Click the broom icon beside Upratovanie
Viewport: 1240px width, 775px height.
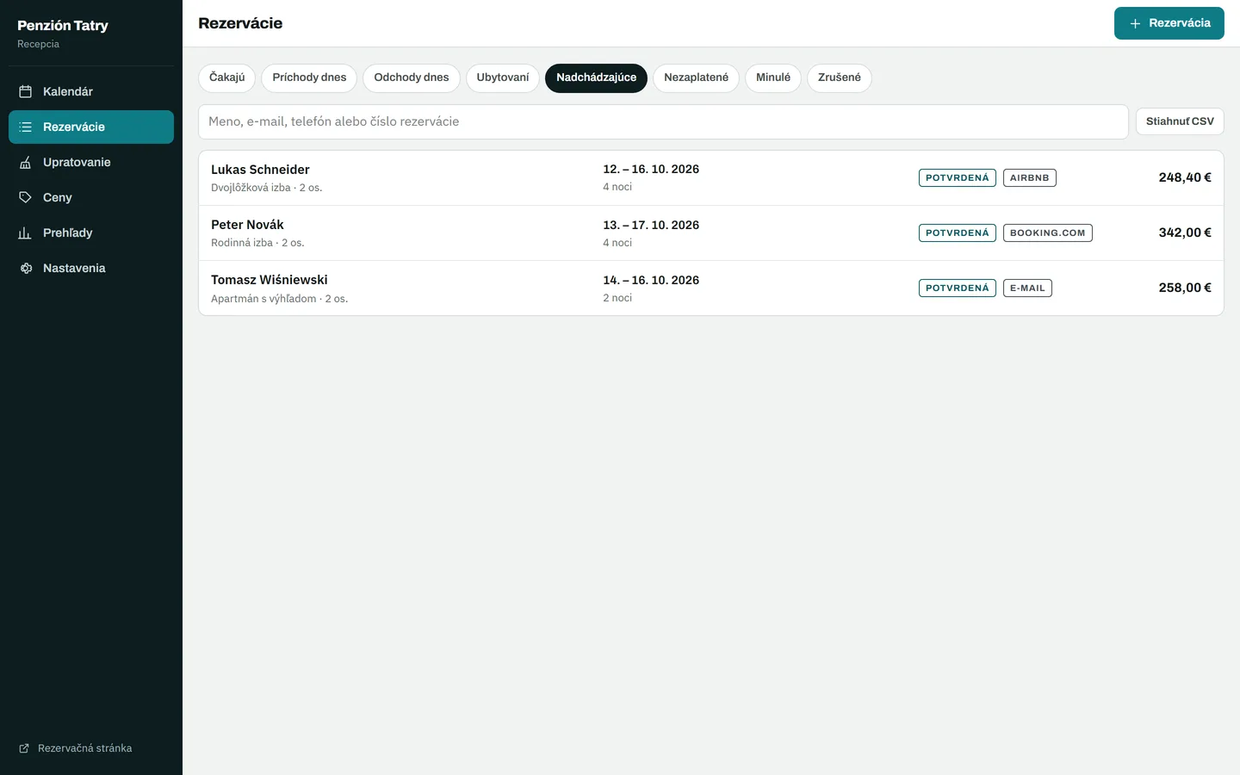[x=26, y=162]
